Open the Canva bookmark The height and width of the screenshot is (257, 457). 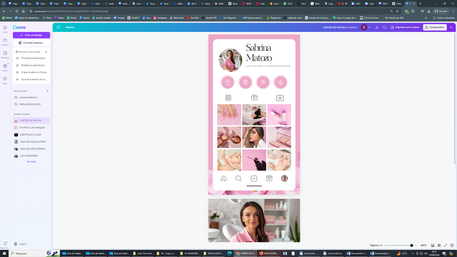point(84,18)
